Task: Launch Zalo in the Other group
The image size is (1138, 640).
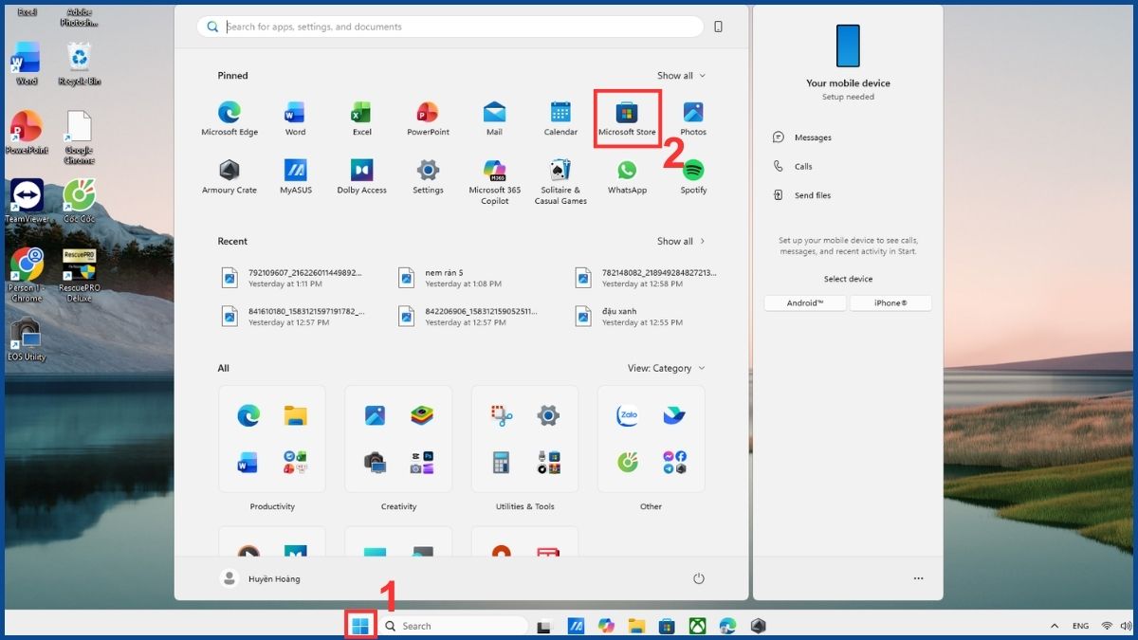Action: (x=627, y=415)
